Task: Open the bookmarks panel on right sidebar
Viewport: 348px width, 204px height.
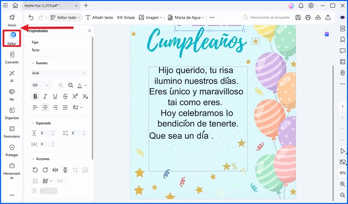Action: [x=342, y=39]
